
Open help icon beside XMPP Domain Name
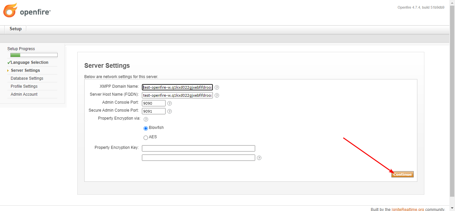[x=217, y=87]
